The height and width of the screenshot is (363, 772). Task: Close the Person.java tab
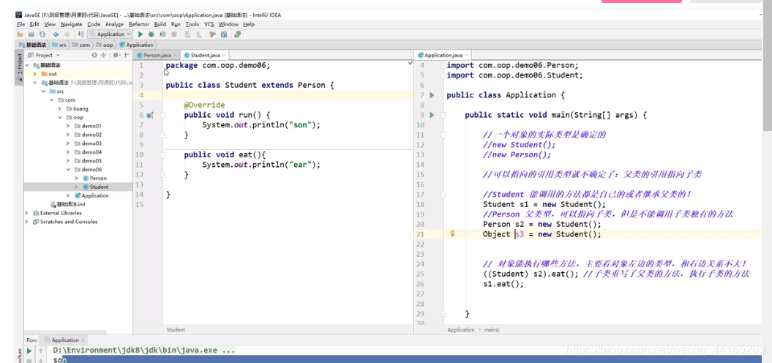(175, 56)
